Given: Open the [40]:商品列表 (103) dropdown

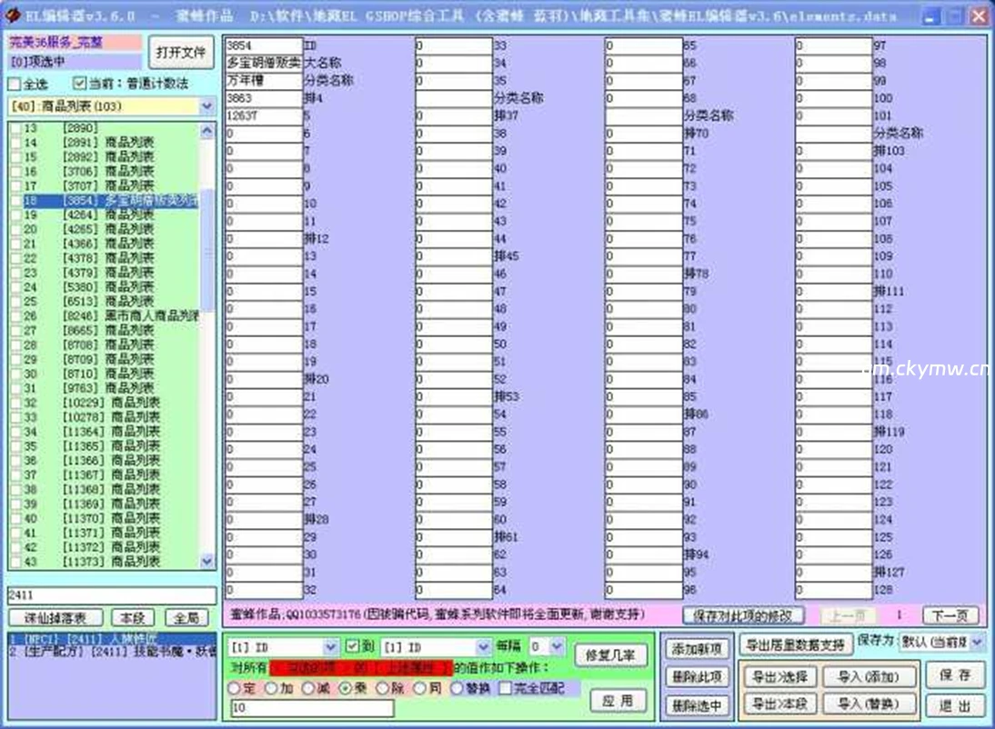Looking at the screenshot, I should coord(206,106).
